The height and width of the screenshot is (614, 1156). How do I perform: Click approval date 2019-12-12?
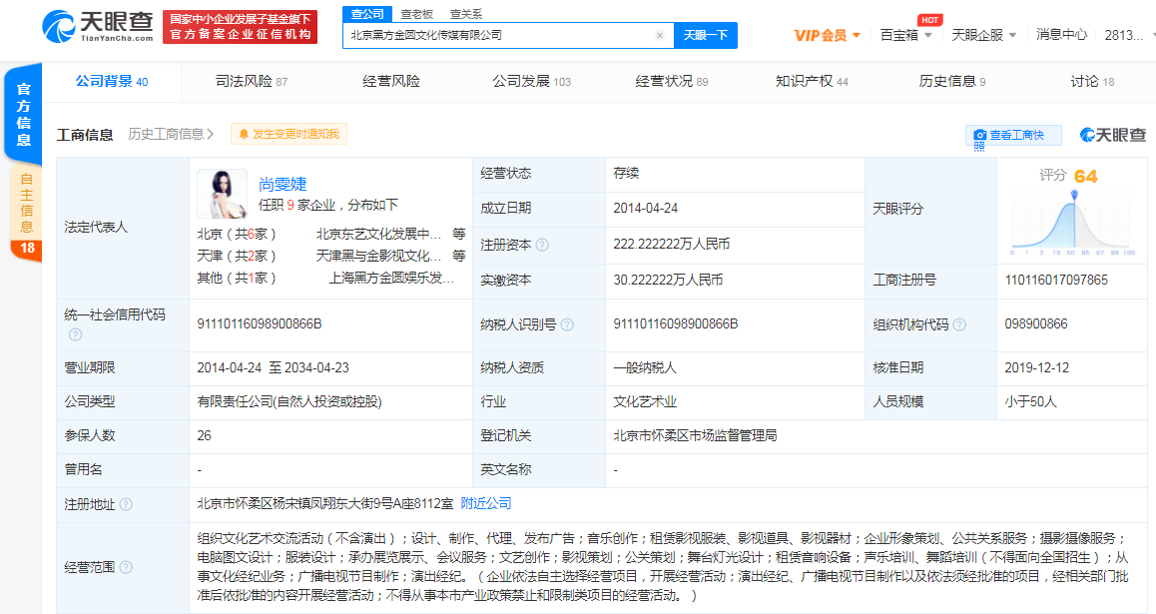click(1037, 367)
